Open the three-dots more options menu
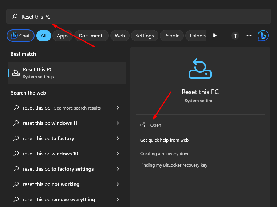This screenshot has width=277, height=207. coord(249,36)
